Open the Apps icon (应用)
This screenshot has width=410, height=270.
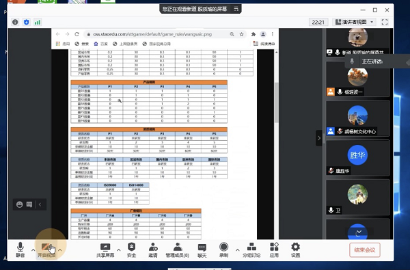coord(274,250)
